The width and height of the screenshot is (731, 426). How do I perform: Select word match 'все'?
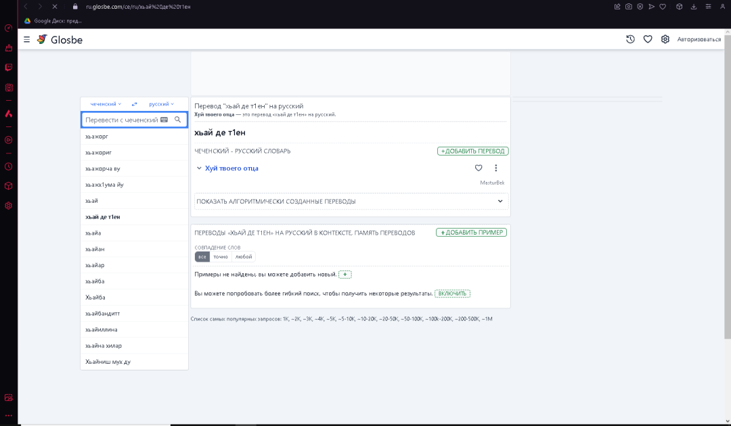point(202,256)
